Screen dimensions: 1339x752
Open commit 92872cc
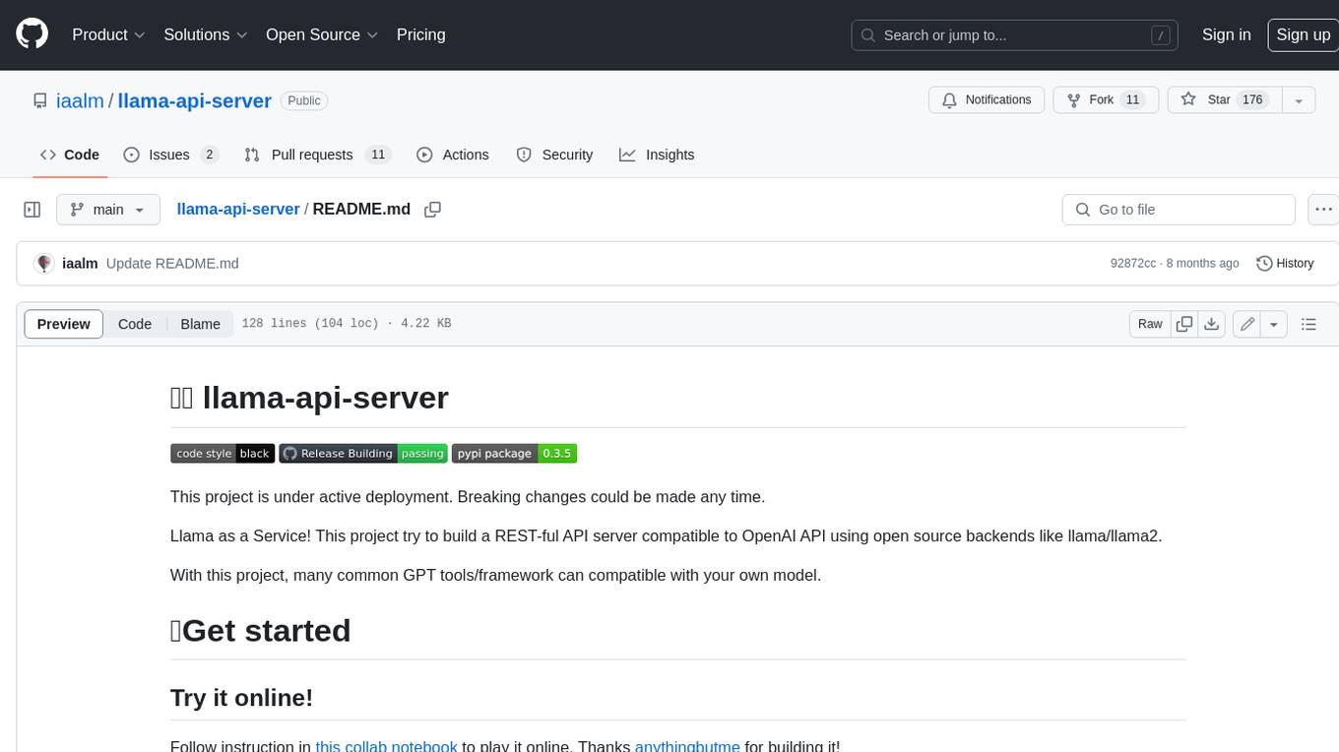pos(1133,264)
